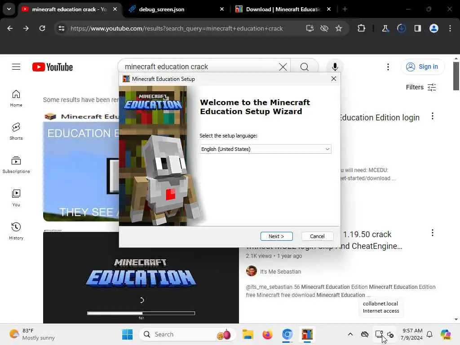Close the Download Minecraft Education tab

pos(329,9)
